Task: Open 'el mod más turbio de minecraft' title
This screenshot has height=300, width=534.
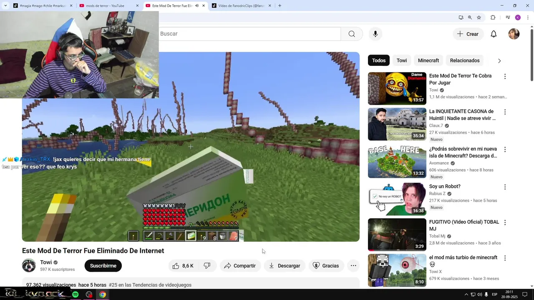Action: point(463,261)
